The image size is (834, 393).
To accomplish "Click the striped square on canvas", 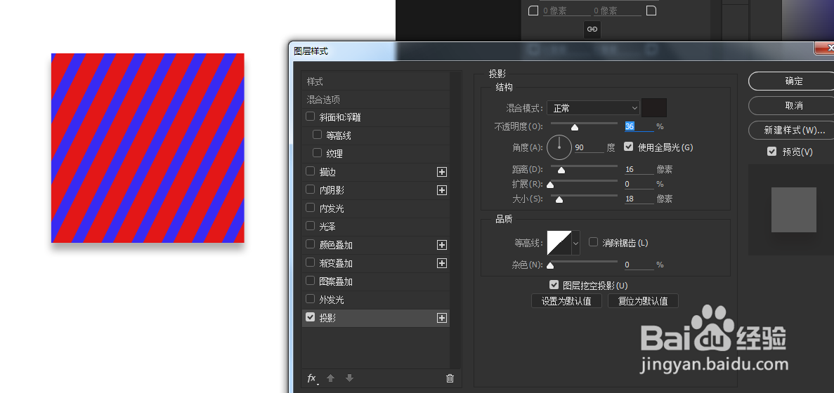I will tap(148, 147).
